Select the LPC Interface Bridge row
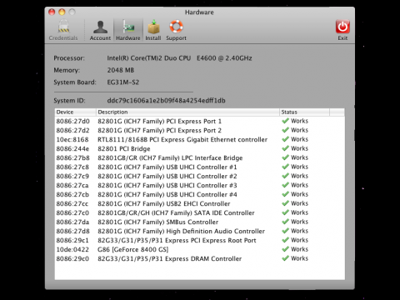The image size is (400, 300). (200, 157)
